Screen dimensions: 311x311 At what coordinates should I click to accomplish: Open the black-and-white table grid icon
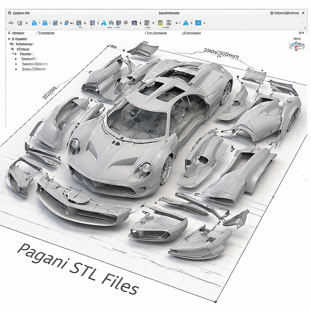tap(147, 23)
